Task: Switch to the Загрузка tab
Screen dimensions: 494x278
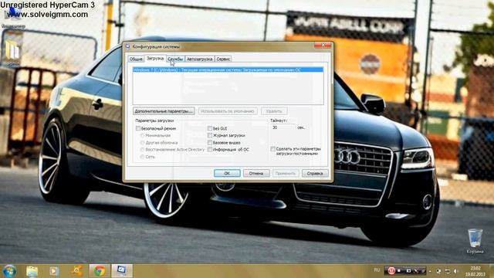Action: [155, 59]
